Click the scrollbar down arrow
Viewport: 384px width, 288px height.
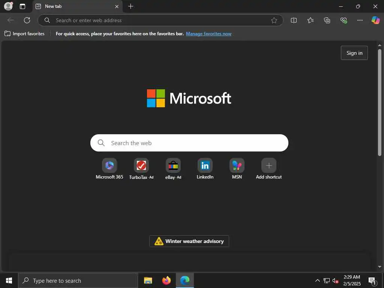379,267
